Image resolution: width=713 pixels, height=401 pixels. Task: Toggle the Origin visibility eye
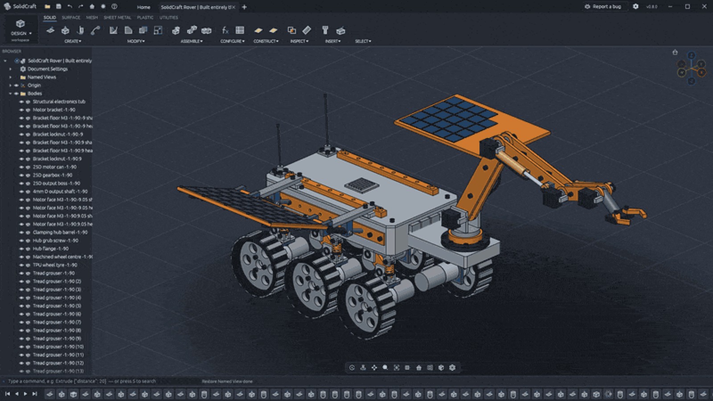pos(16,85)
